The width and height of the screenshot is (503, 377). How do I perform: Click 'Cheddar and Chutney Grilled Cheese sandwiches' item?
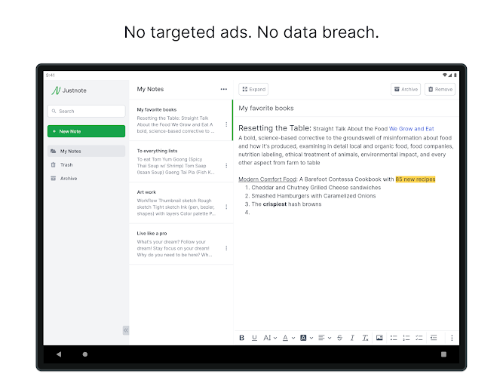pyautogui.click(x=316, y=188)
